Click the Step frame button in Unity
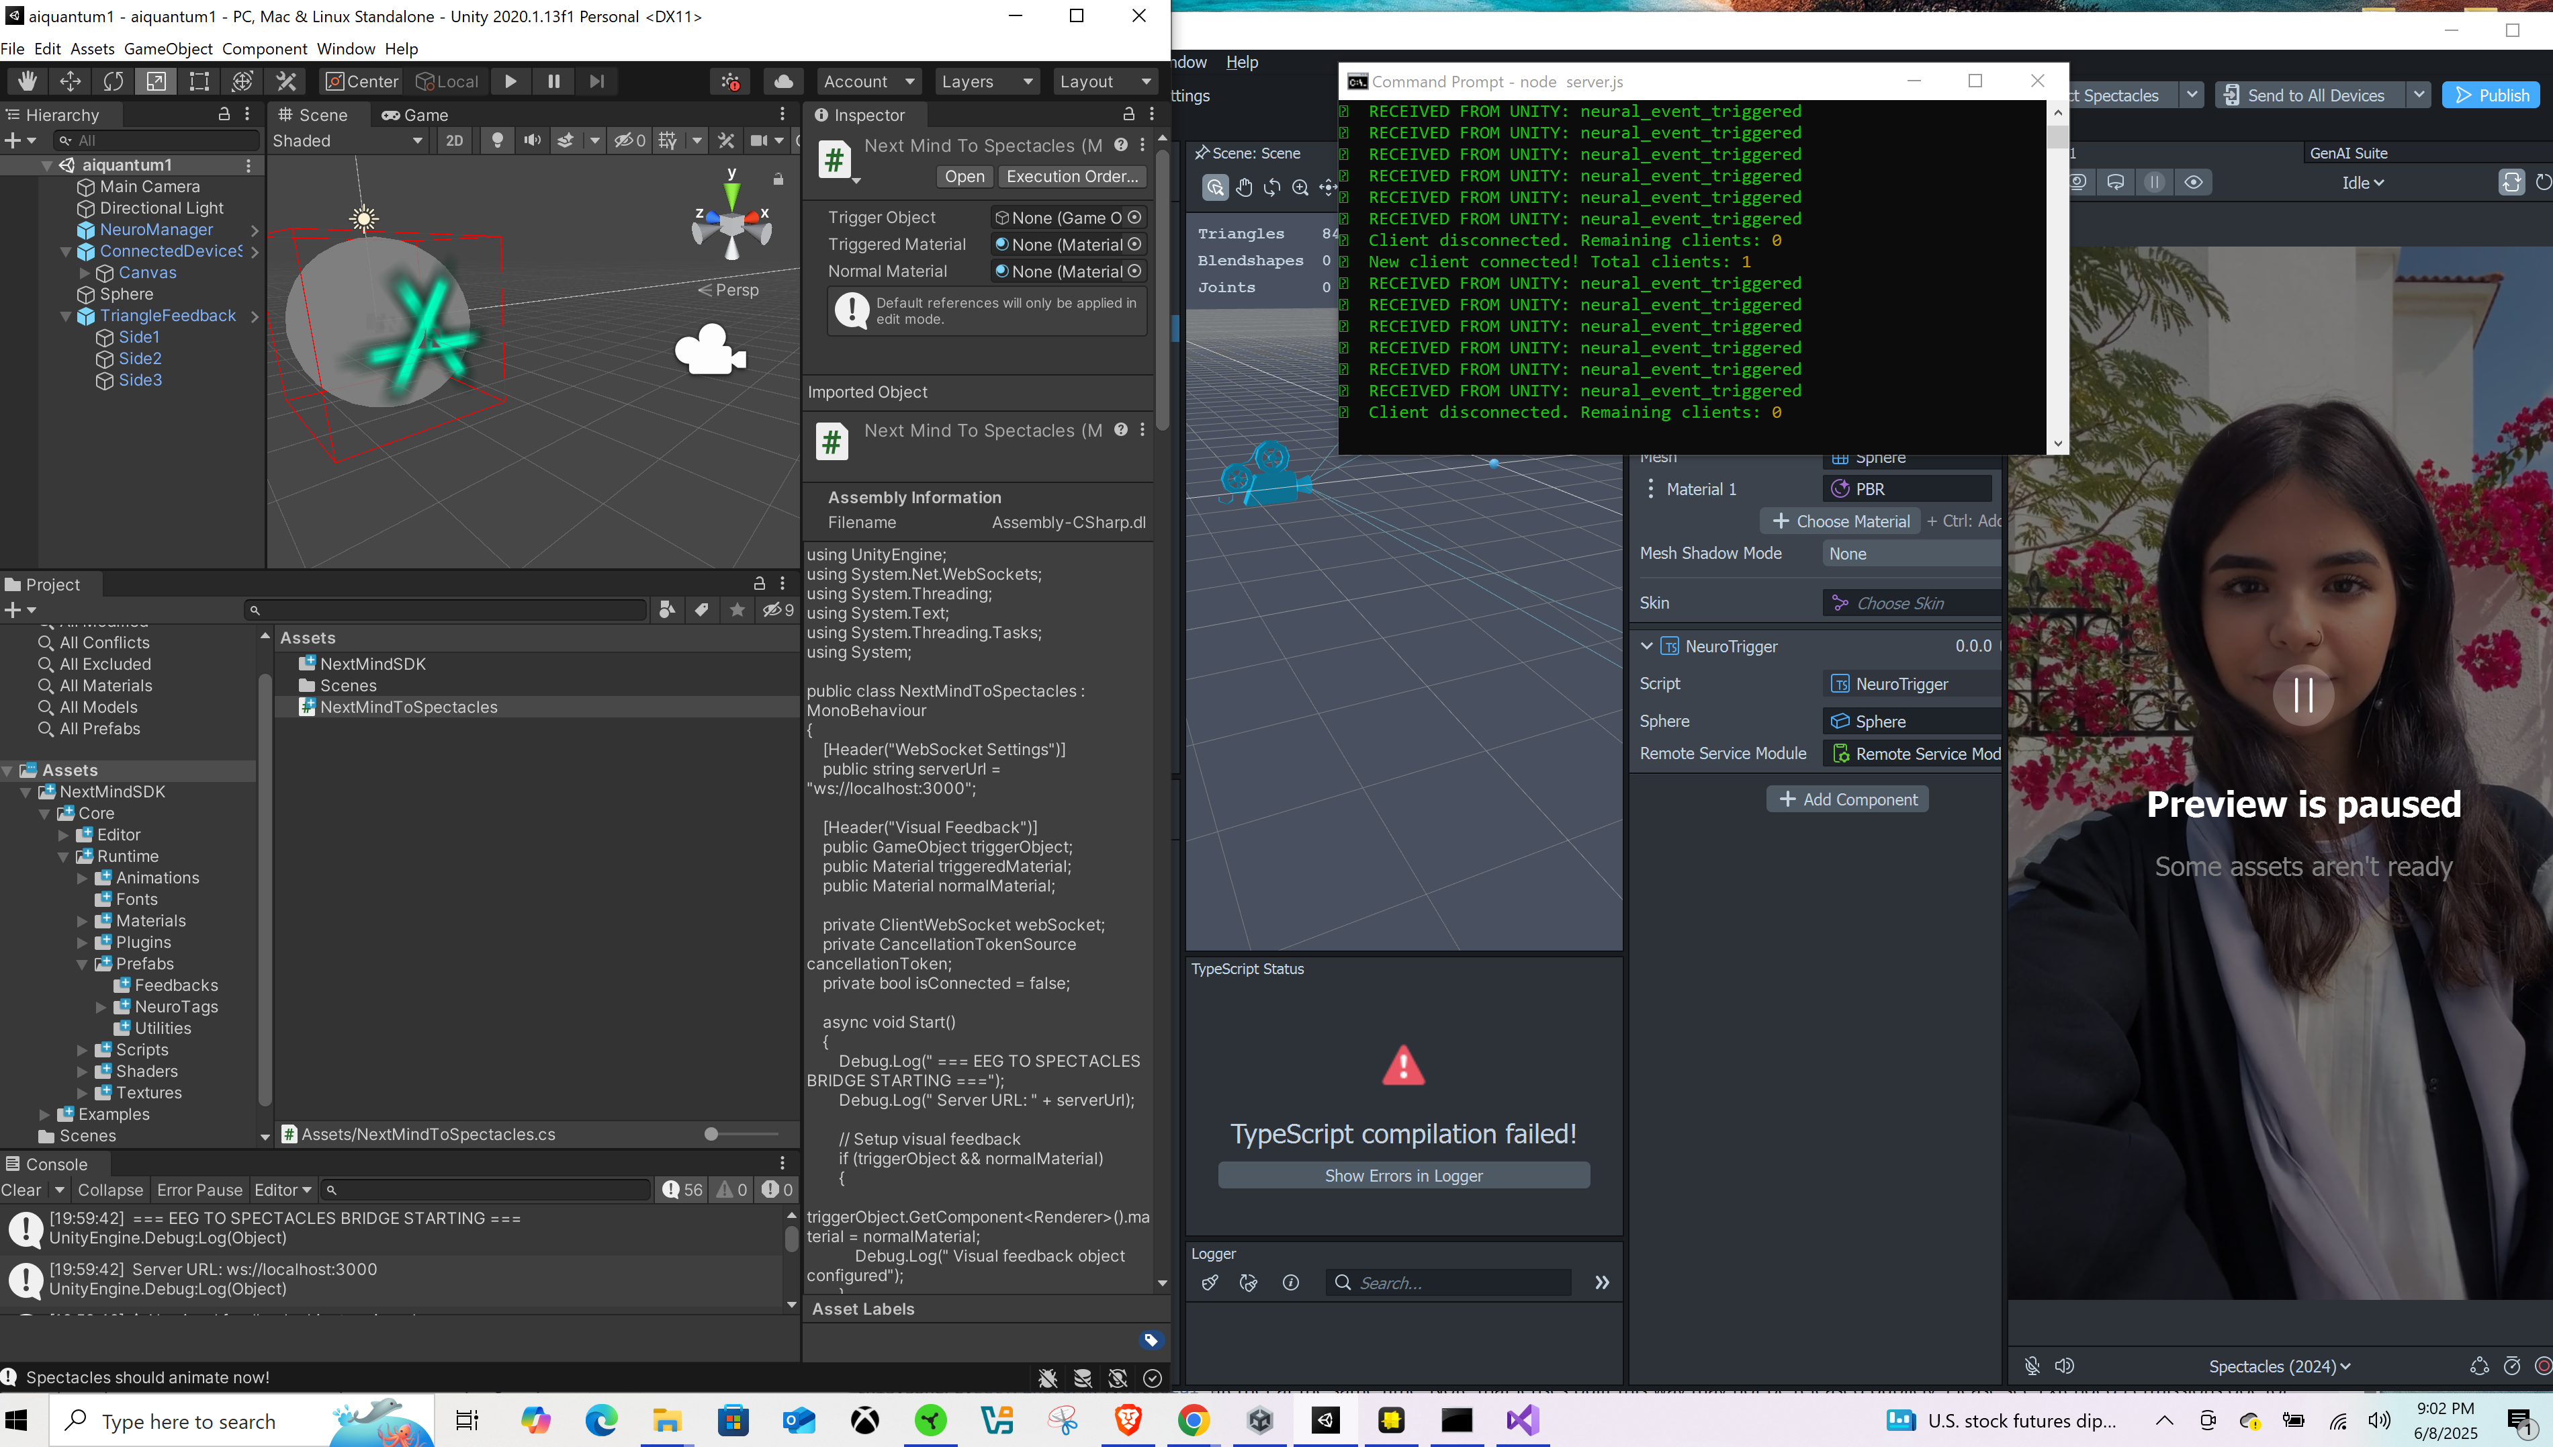The width and height of the screenshot is (2553, 1447). (596, 81)
